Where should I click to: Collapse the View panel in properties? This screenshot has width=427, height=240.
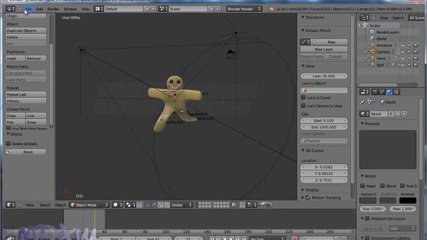coord(303,66)
